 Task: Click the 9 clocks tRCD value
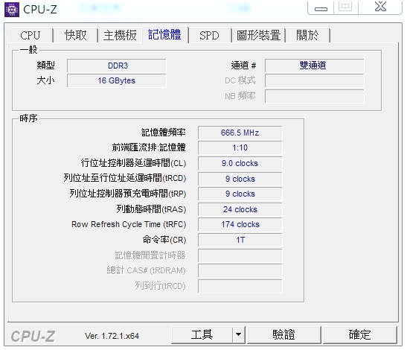pyautogui.click(x=240, y=179)
